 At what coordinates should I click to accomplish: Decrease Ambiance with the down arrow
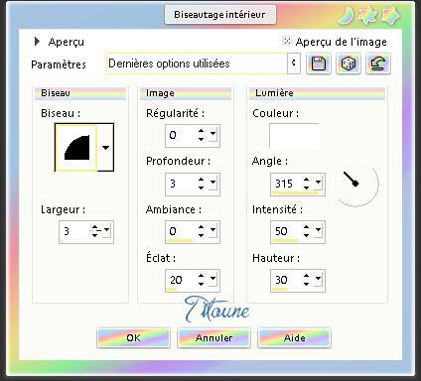pos(202,235)
